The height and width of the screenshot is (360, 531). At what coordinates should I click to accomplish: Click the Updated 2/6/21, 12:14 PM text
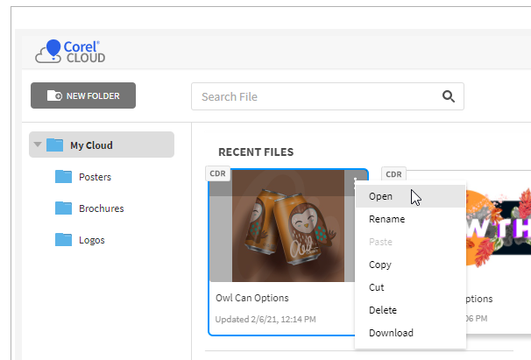pos(265,319)
